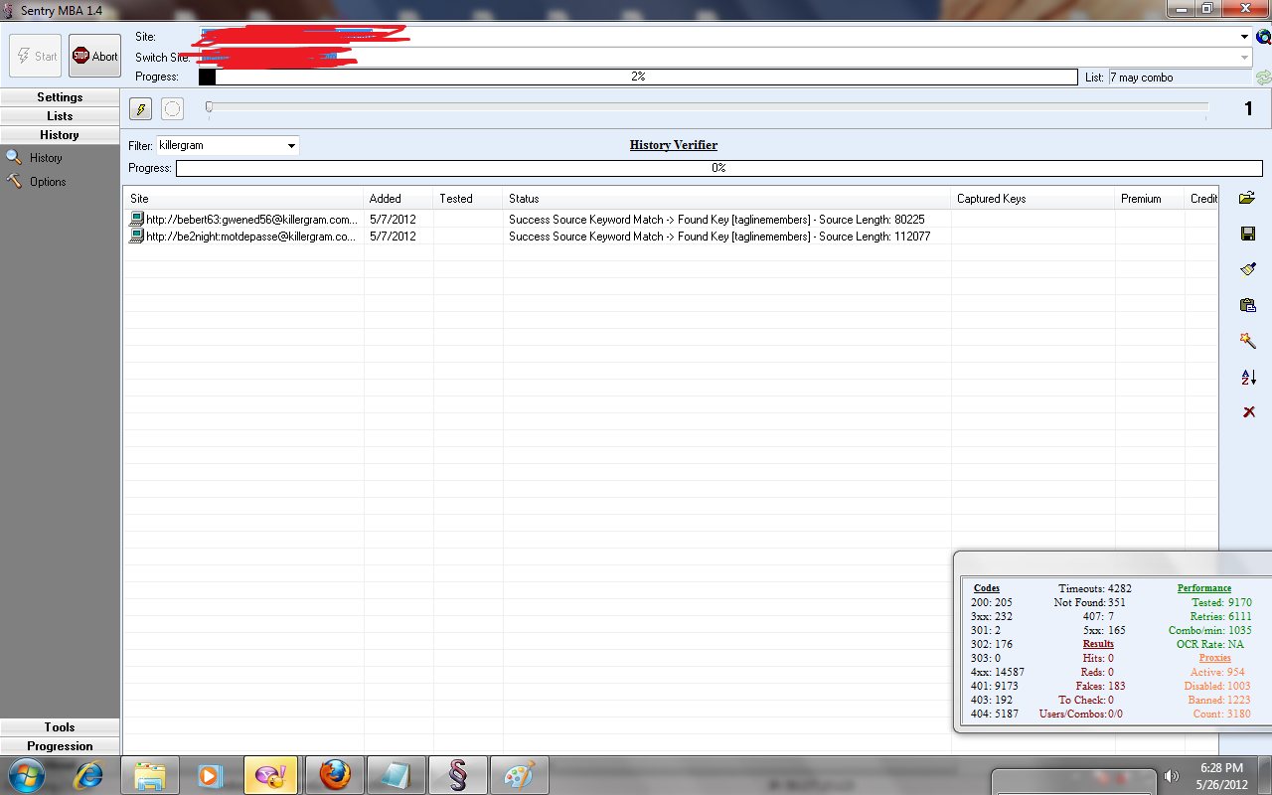Click the A-Z sort icon

1248,377
